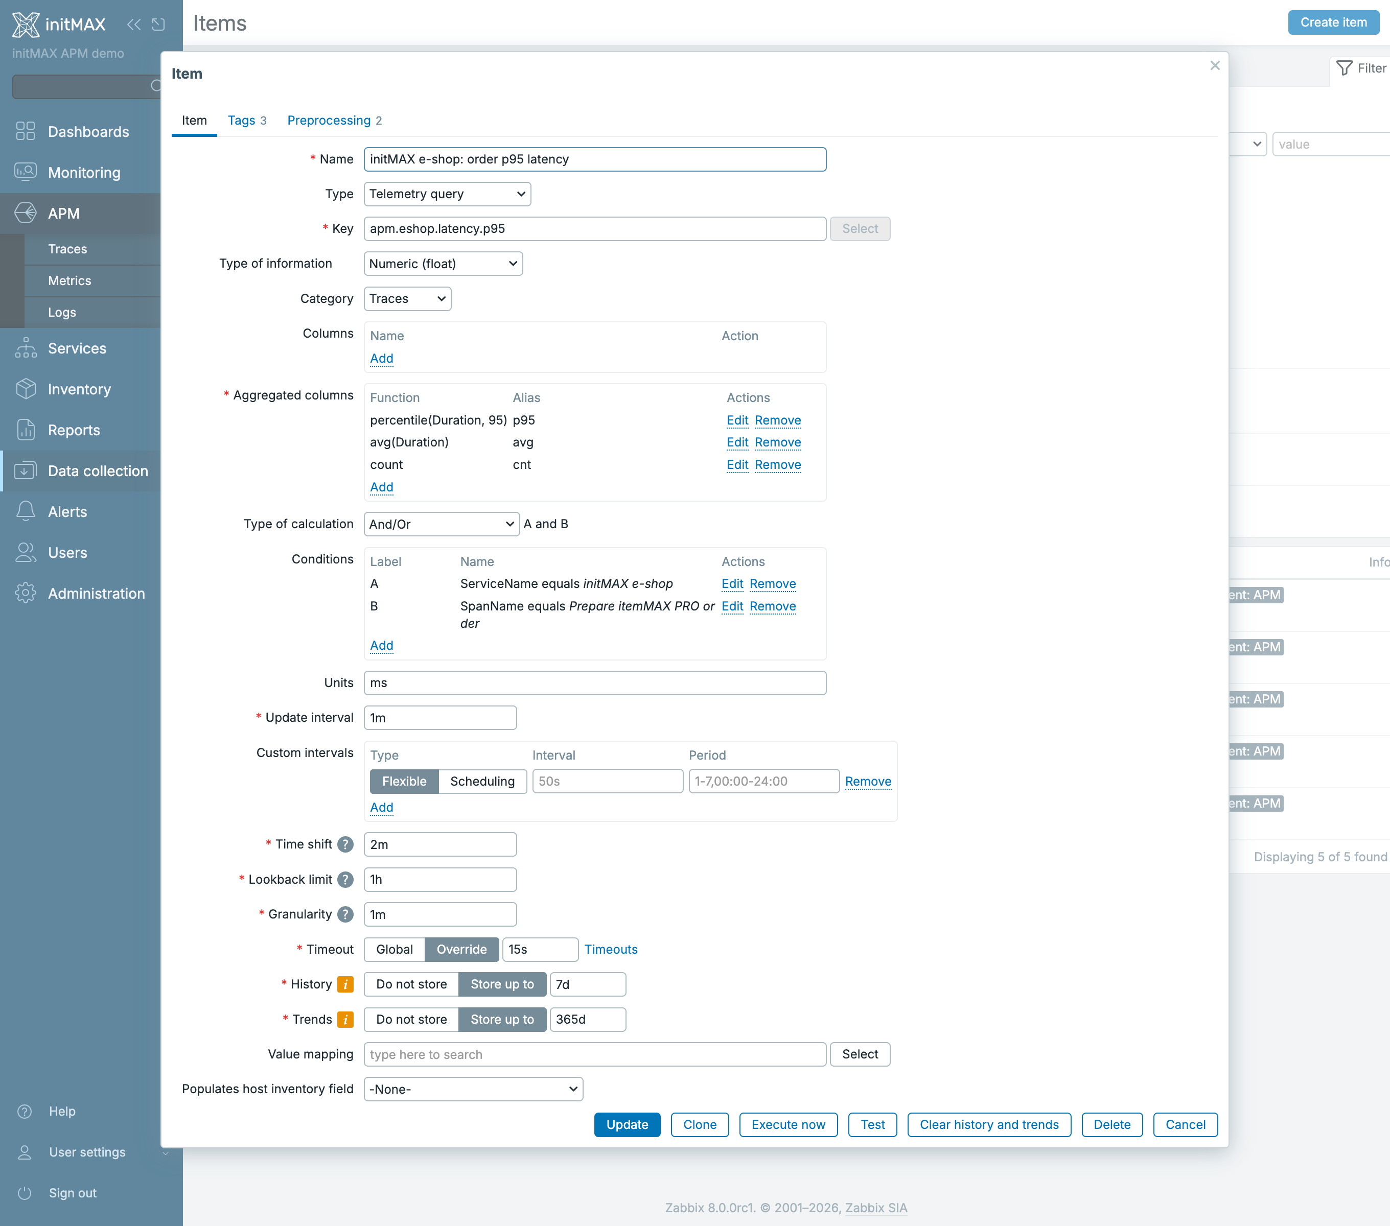Open Traces under APM menu
1390x1226 pixels.
[67, 249]
